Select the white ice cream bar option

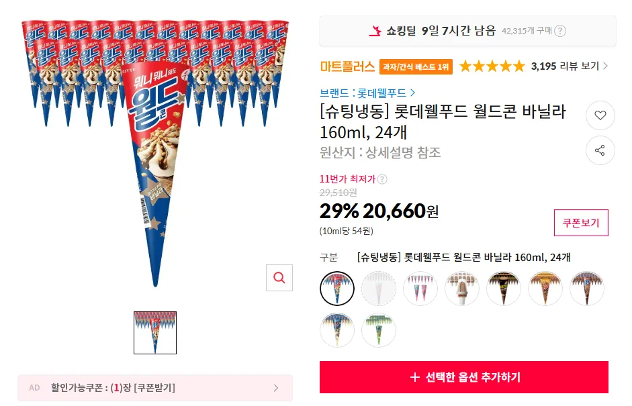462,289
